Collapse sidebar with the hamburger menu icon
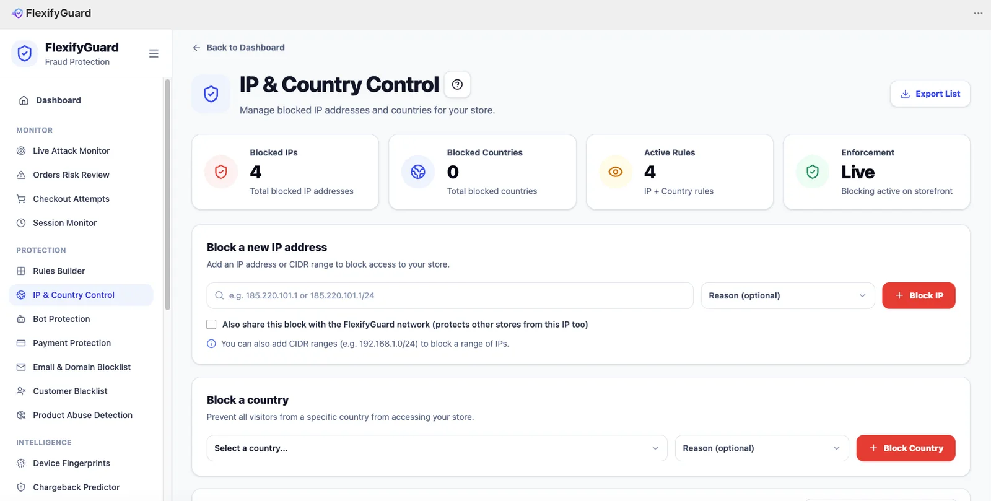 point(154,54)
